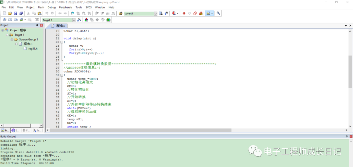Open the Target 1 selection dropdown

click(x=74, y=20)
